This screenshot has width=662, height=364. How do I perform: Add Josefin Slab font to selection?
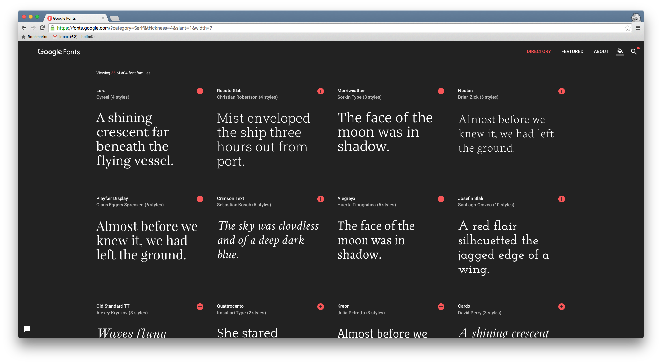click(x=562, y=199)
